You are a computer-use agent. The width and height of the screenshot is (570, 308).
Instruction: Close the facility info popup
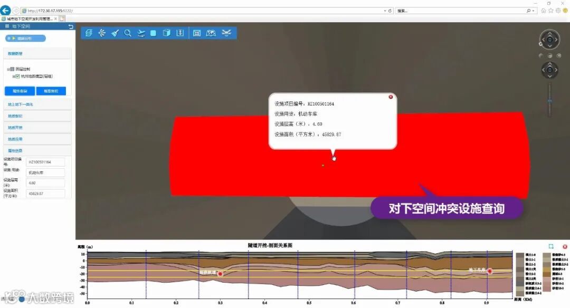click(x=391, y=97)
